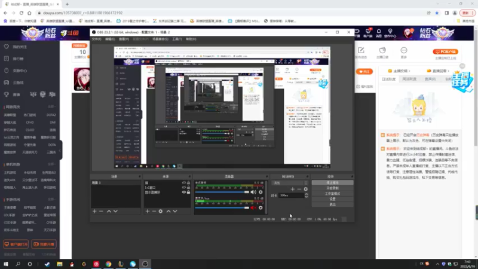Viewport: 478px width, 269px height.
Task: Open Windows Start menu on the taskbar
Action: pyautogui.click(x=6, y=264)
